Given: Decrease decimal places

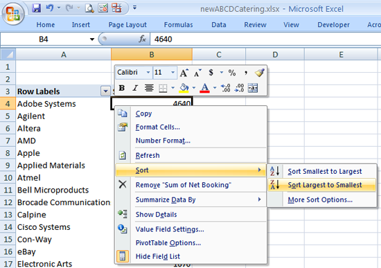Looking at the screenshot, I should [x=240, y=88].
